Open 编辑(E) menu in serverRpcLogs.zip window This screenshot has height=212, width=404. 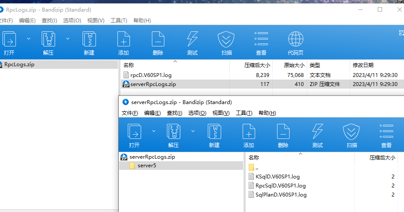tap(152, 113)
